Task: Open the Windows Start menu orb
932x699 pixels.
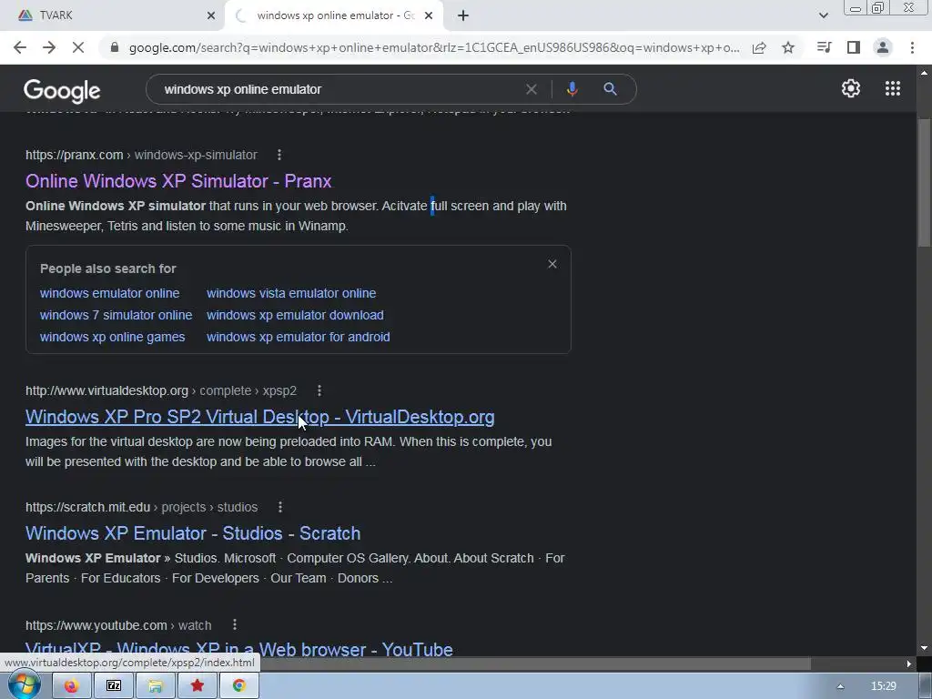Action: tap(25, 685)
